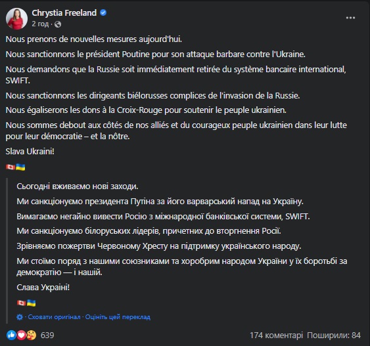Click the Care hug reaction icon

pos(32,335)
